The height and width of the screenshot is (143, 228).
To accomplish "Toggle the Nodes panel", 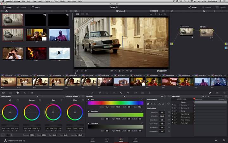I will point(193,7).
